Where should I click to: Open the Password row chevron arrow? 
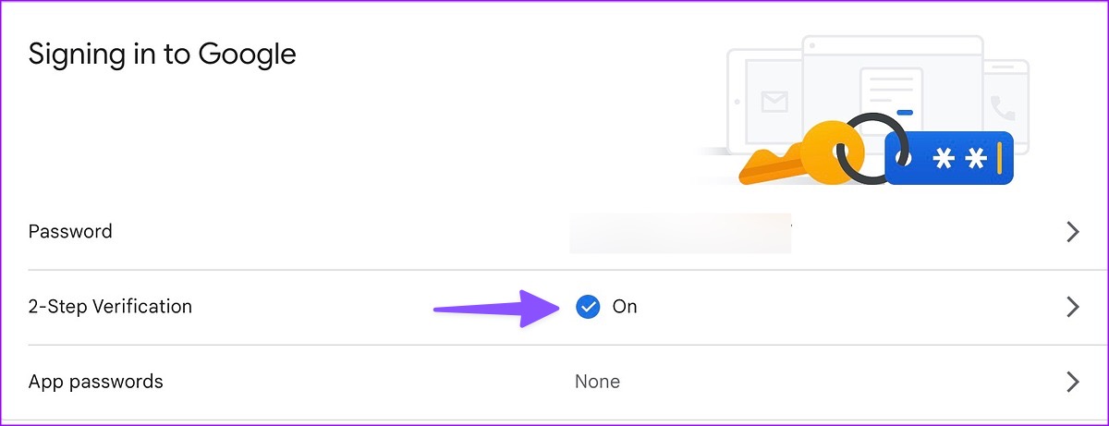(1073, 232)
